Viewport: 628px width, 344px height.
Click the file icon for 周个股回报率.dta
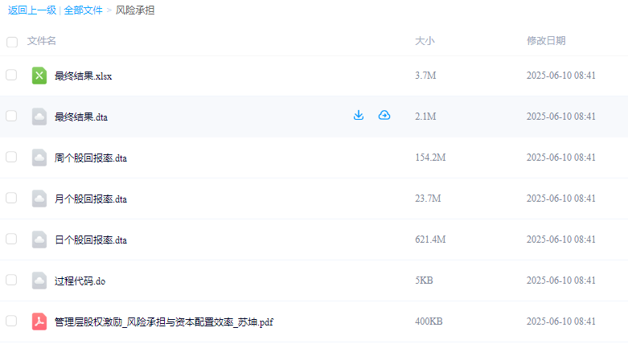[x=39, y=158]
